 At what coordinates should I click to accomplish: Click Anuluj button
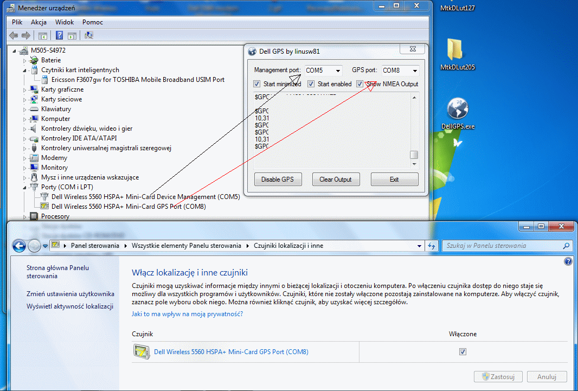coord(547,376)
